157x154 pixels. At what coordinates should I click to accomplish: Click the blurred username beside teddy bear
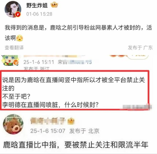point(48,121)
